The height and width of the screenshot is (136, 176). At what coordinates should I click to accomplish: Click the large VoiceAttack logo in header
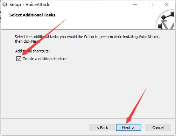[x=166, y=20]
